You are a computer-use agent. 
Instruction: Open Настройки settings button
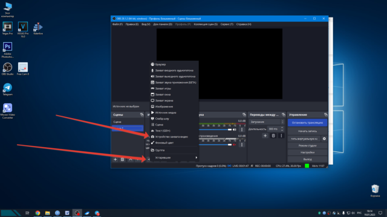[x=307, y=153]
